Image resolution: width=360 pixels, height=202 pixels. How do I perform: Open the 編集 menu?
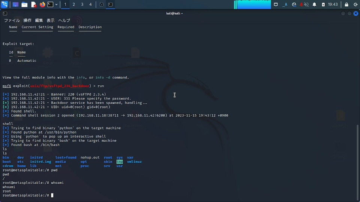click(39, 20)
